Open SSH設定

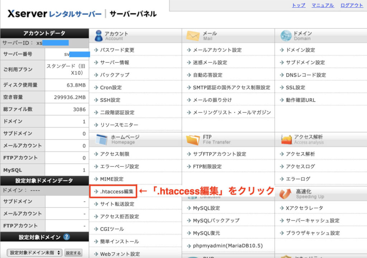pyautogui.click(x=110, y=100)
